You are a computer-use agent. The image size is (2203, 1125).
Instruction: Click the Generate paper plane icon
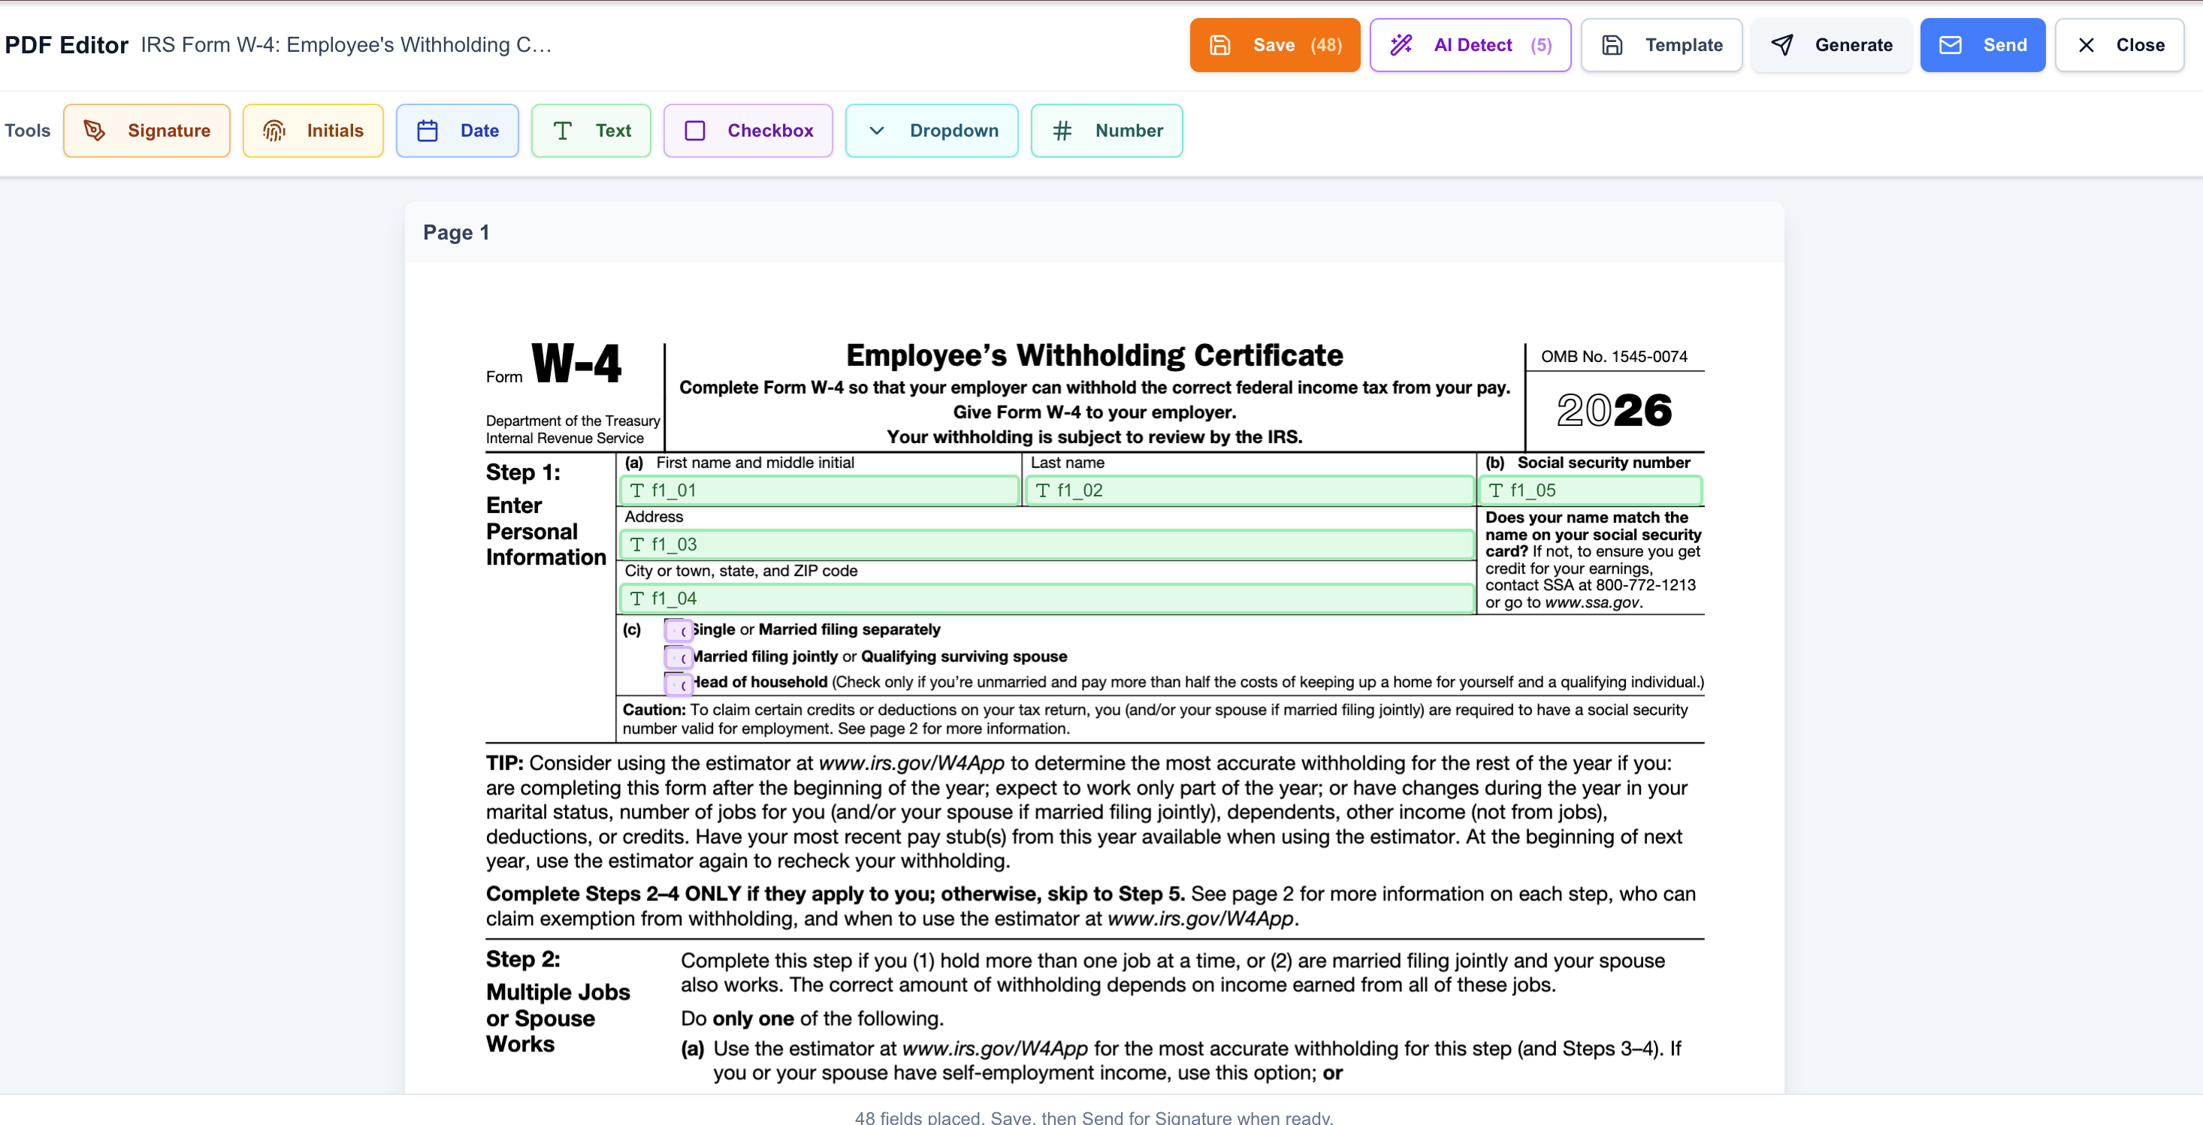click(1781, 45)
